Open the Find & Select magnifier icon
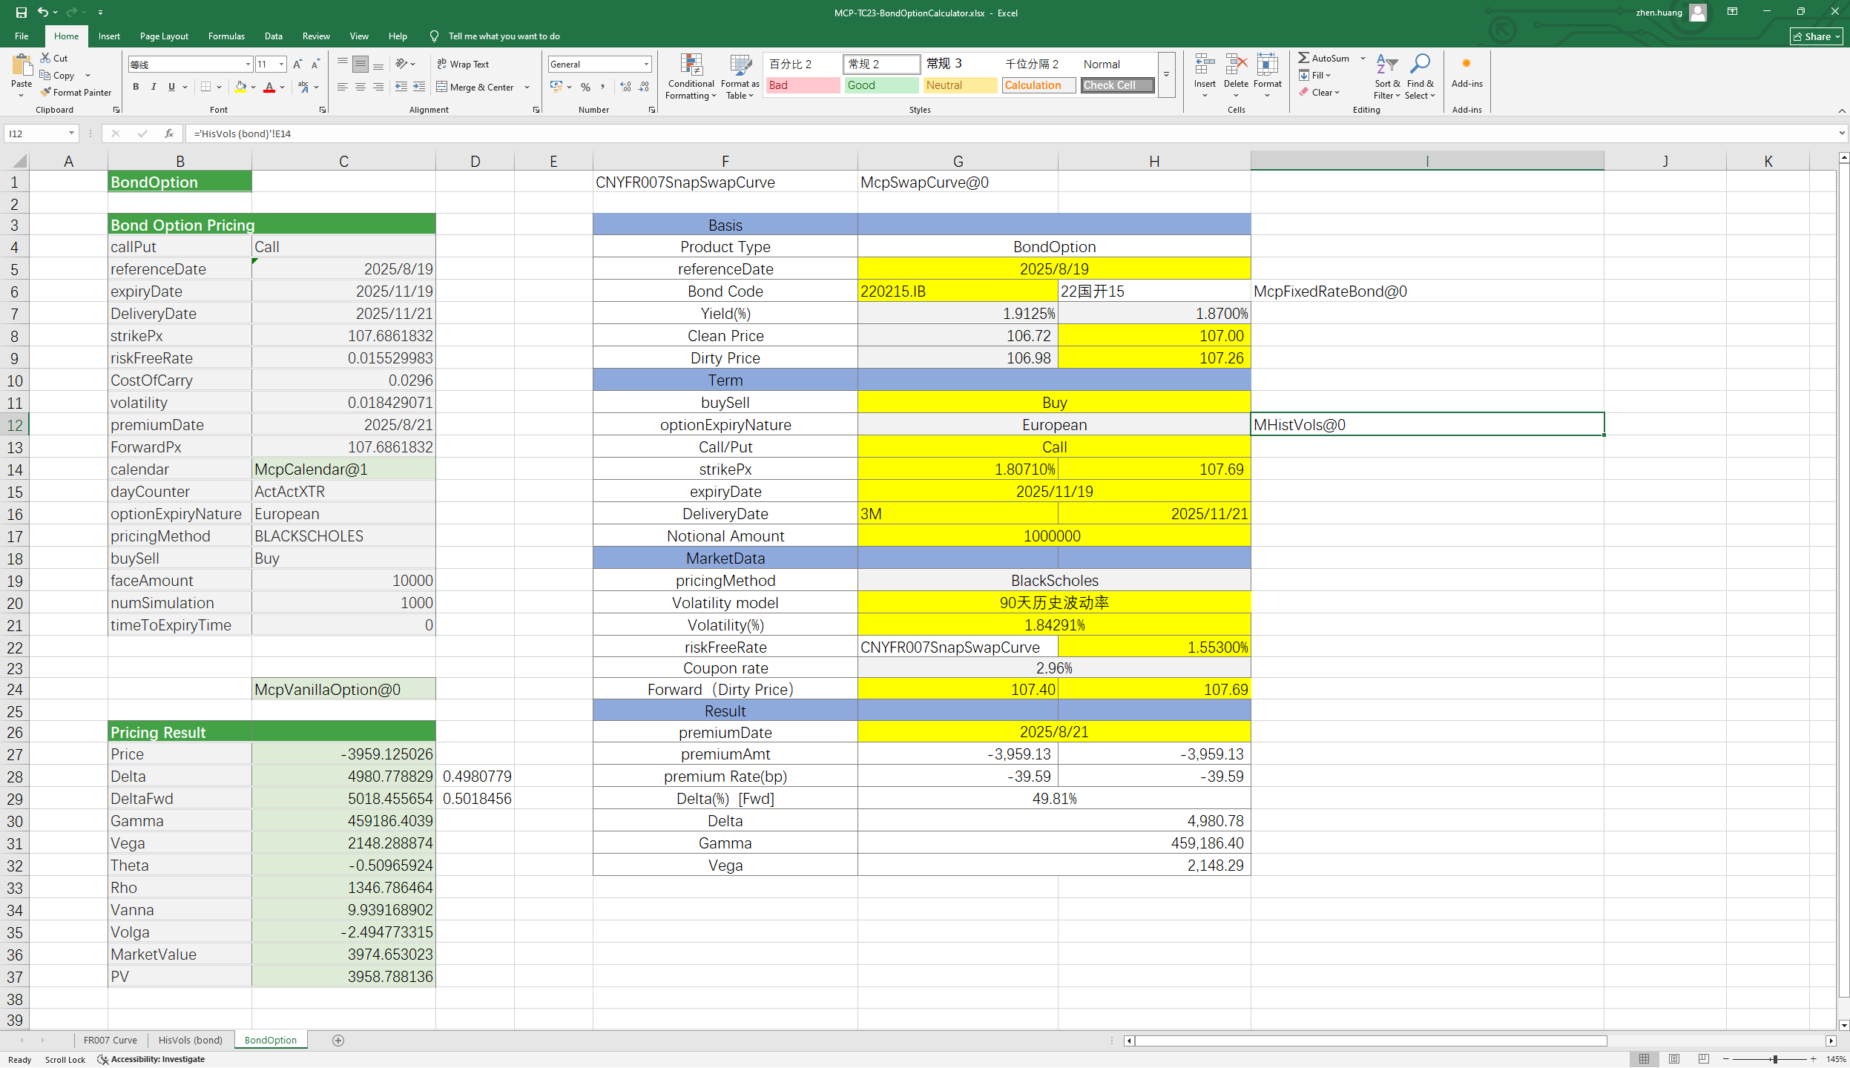 click(1420, 65)
